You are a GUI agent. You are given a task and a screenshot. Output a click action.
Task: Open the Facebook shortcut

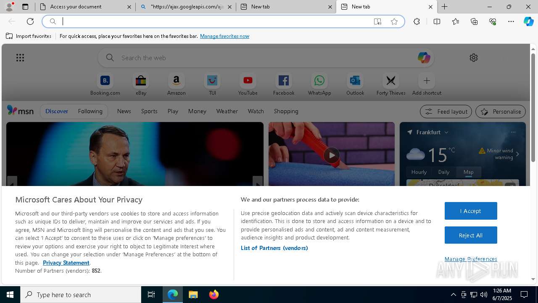(x=284, y=85)
